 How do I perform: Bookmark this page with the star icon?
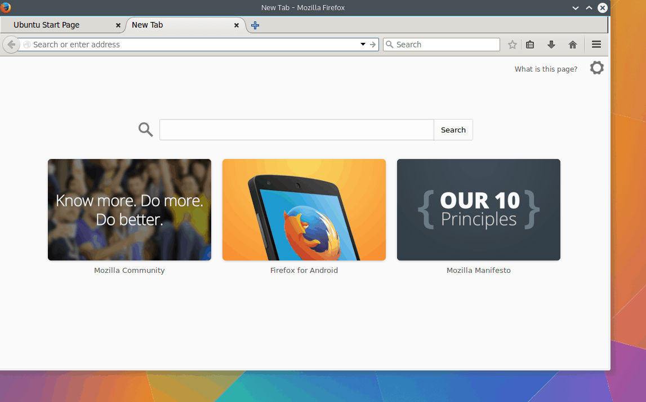click(x=512, y=45)
